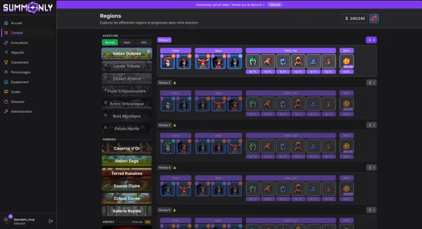Click the Niveau 1 level label
The image size is (422, 229).
click(164, 40)
